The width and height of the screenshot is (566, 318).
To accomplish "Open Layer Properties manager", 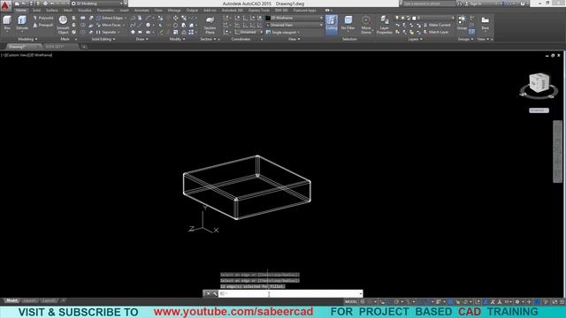I will click(385, 25).
